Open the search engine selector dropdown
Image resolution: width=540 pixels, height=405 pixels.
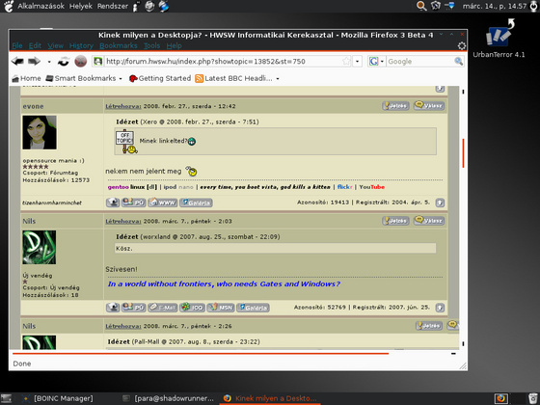coord(376,62)
